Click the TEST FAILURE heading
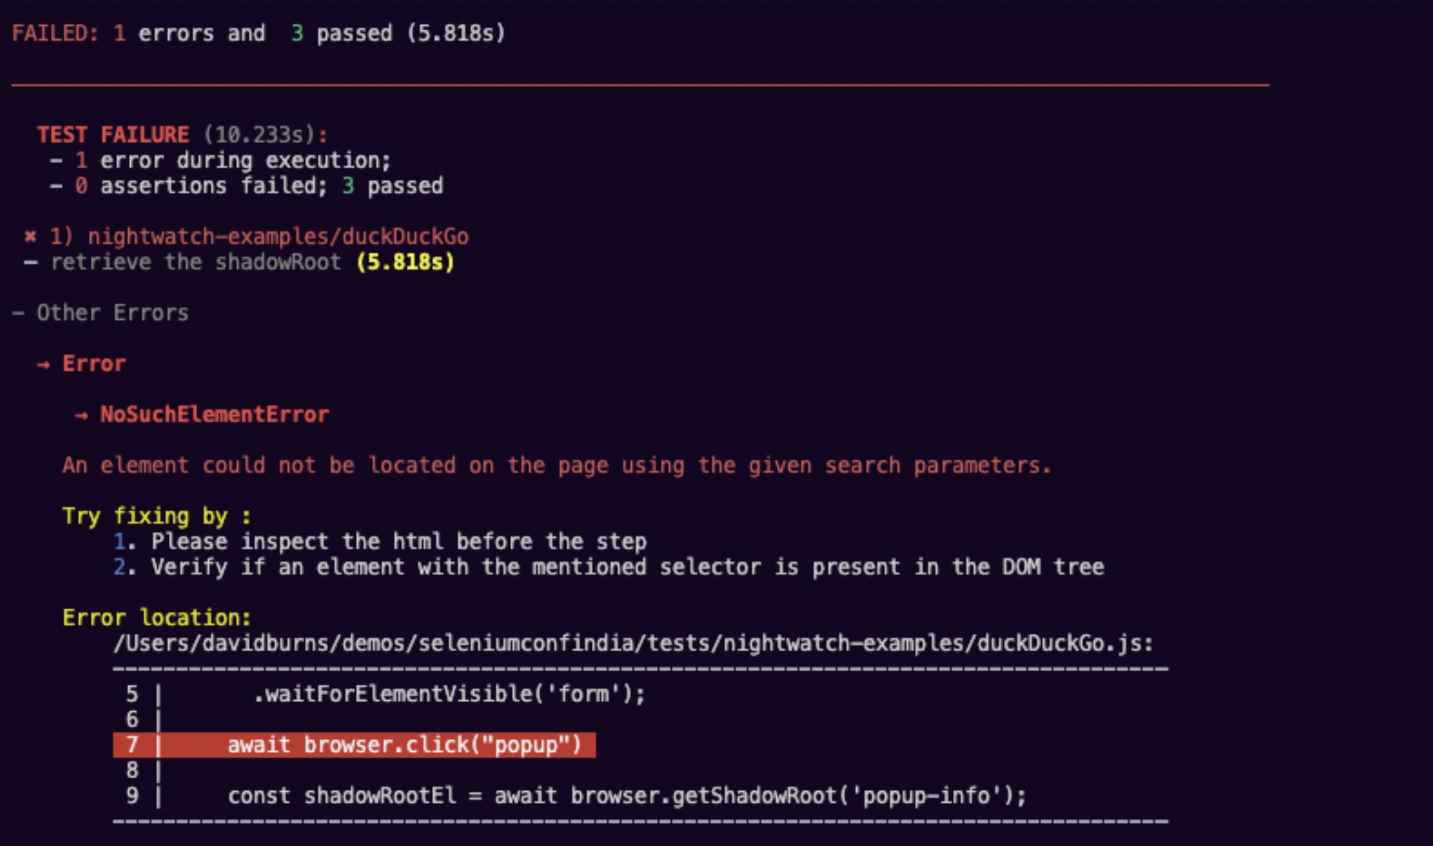 (113, 134)
